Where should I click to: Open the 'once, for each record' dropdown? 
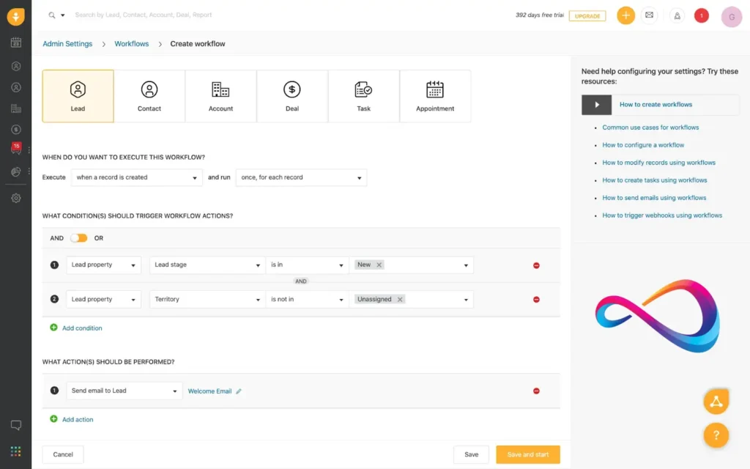click(300, 177)
